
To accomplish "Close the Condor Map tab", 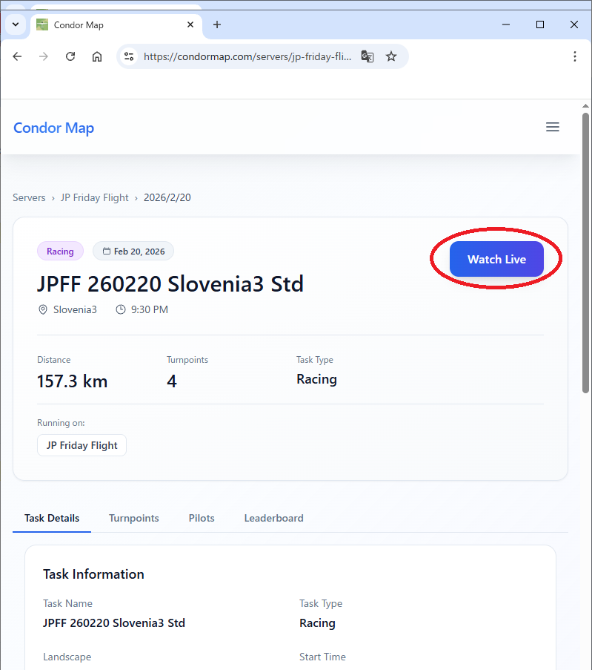I will (190, 24).
